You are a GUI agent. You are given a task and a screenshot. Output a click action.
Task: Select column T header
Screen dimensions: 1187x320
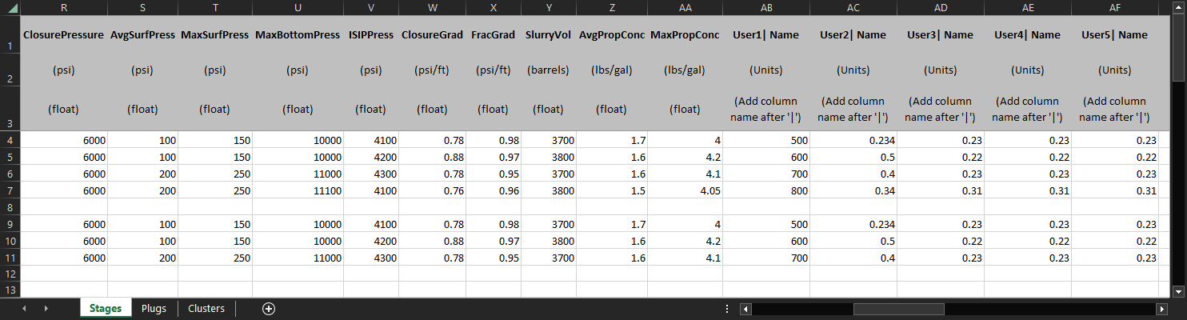[215, 7]
